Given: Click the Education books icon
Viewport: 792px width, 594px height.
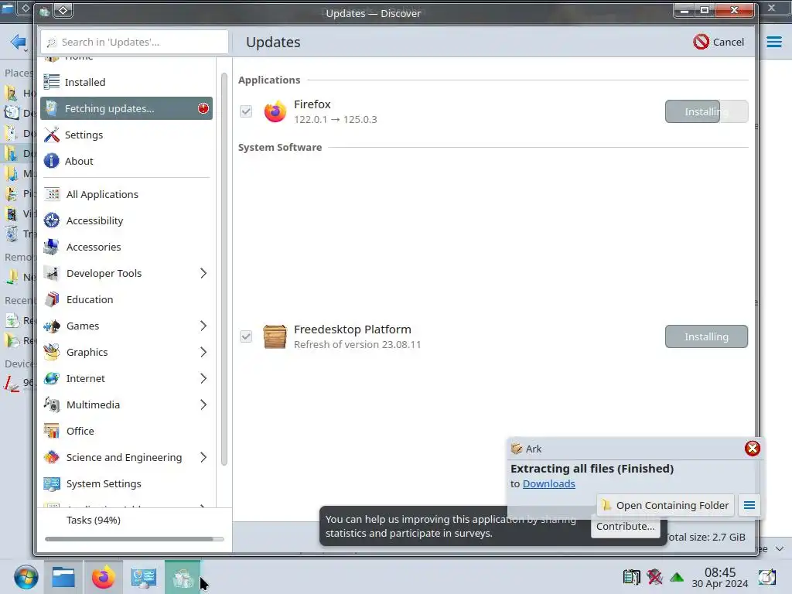Looking at the screenshot, I should pyautogui.click(x=52, y=299).
